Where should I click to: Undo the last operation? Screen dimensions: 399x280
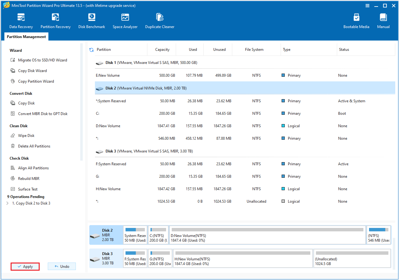click(62, 266)
